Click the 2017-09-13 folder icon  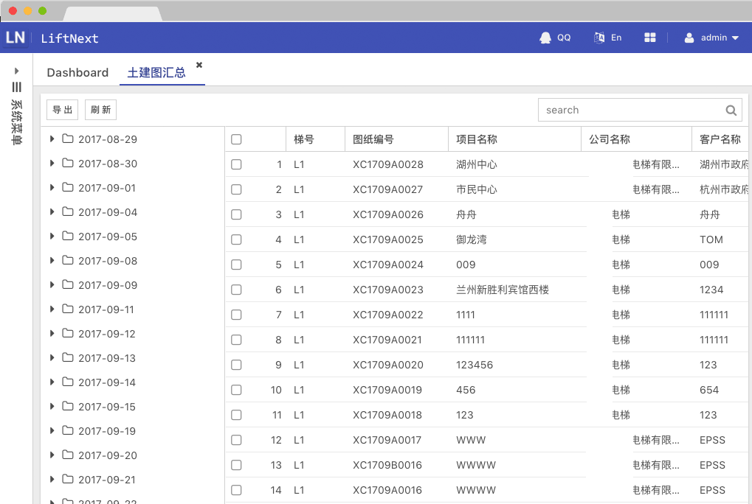point(68,358)
